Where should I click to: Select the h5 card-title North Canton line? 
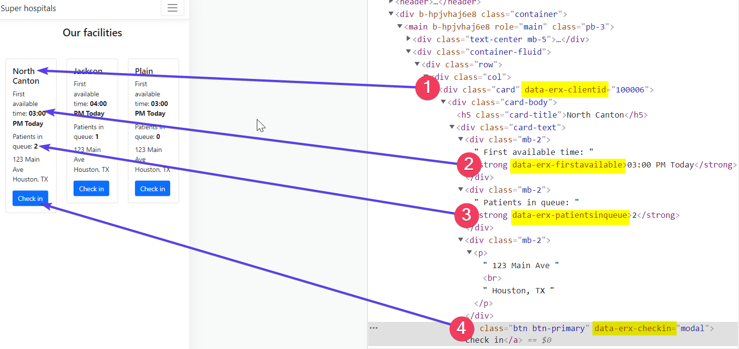point(552,115)
